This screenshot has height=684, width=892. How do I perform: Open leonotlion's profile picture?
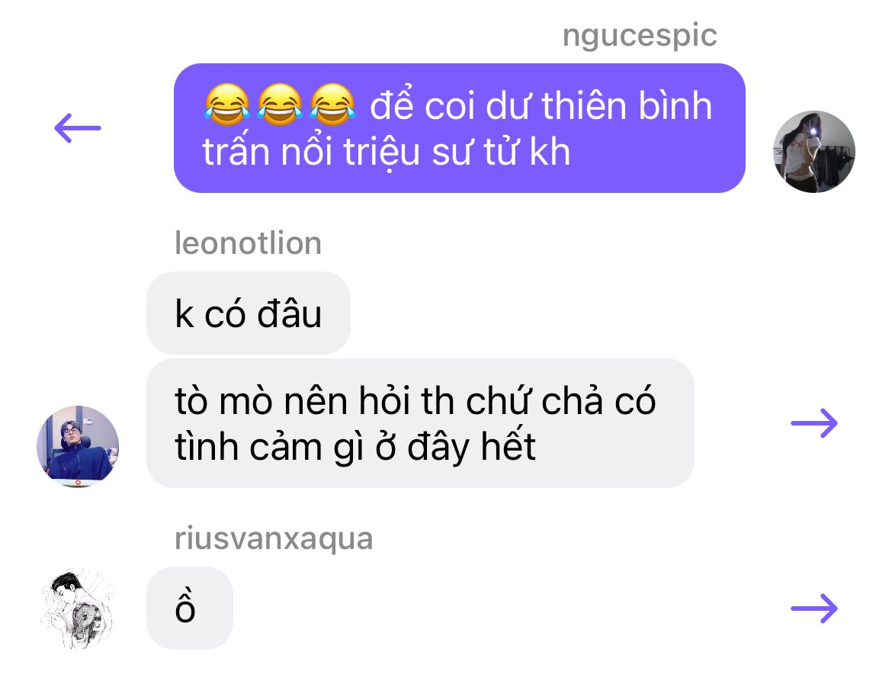tap(78, 447)
